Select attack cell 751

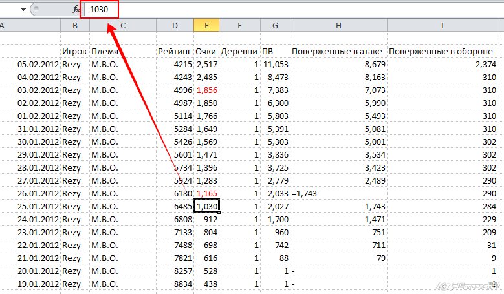pyautogui.click(x=338, y=233)
